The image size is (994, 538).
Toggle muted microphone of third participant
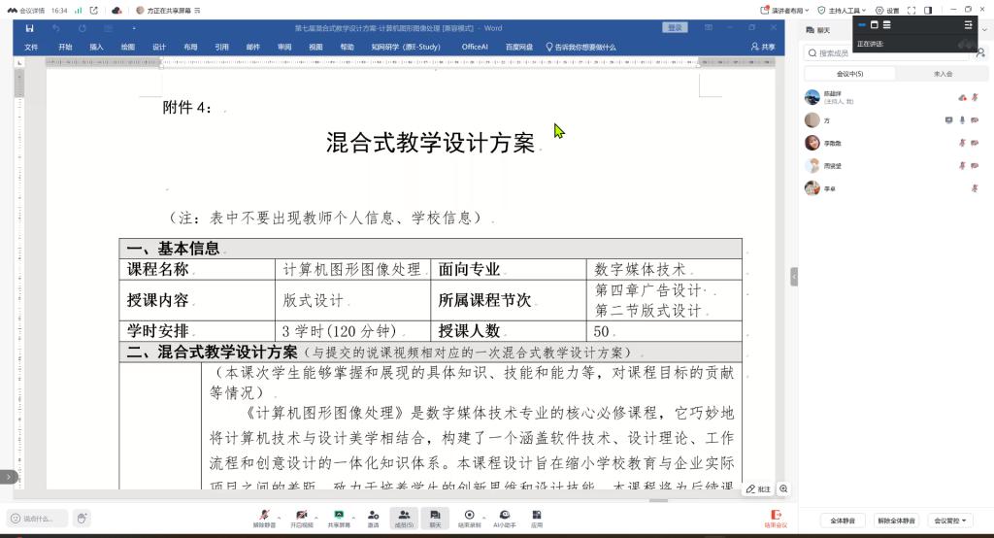pos(962,143)
